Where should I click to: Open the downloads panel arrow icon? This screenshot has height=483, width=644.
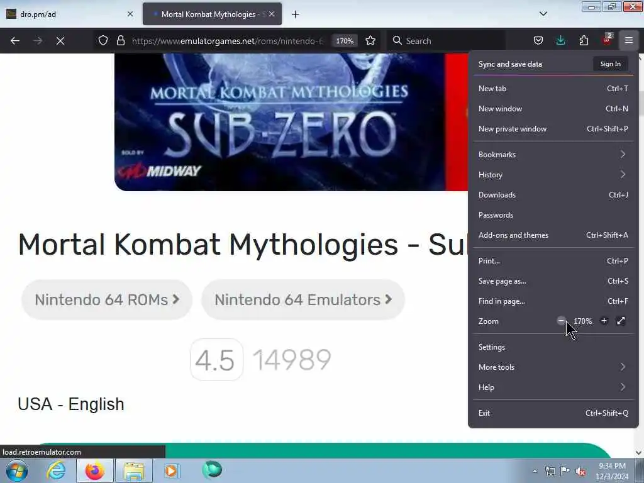point(560,41)
